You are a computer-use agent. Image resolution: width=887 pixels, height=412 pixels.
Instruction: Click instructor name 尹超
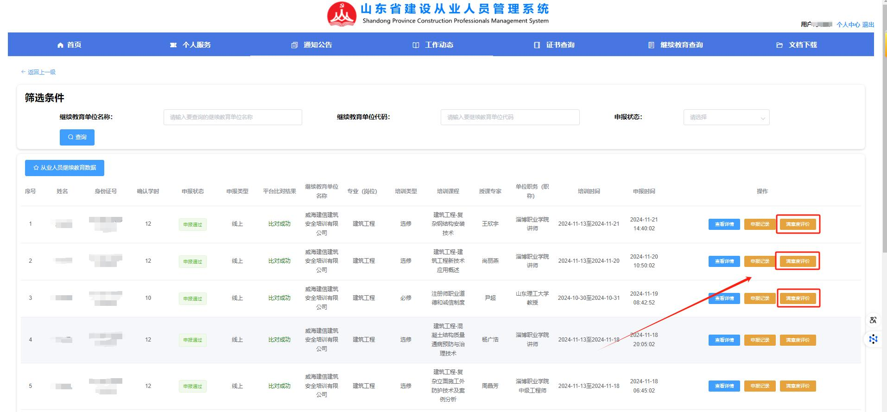click(490, 298)
